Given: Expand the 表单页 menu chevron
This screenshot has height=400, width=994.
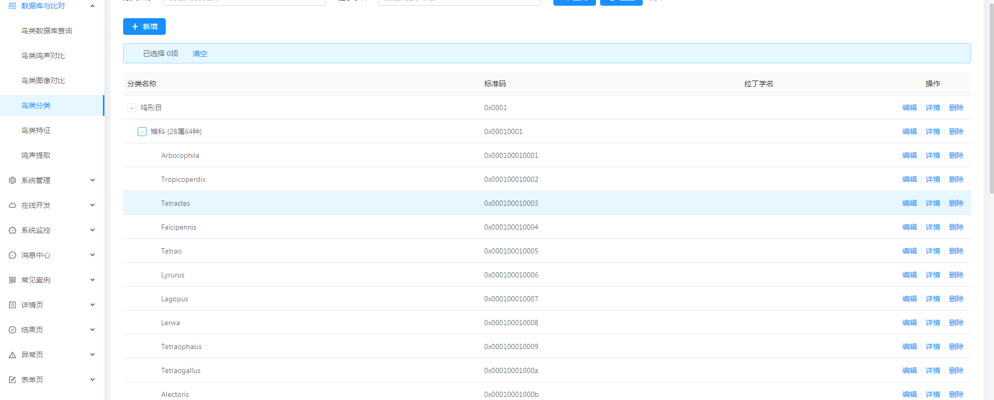Looking at the screenshot, I should pyautogui.click(x=92, y=380).
